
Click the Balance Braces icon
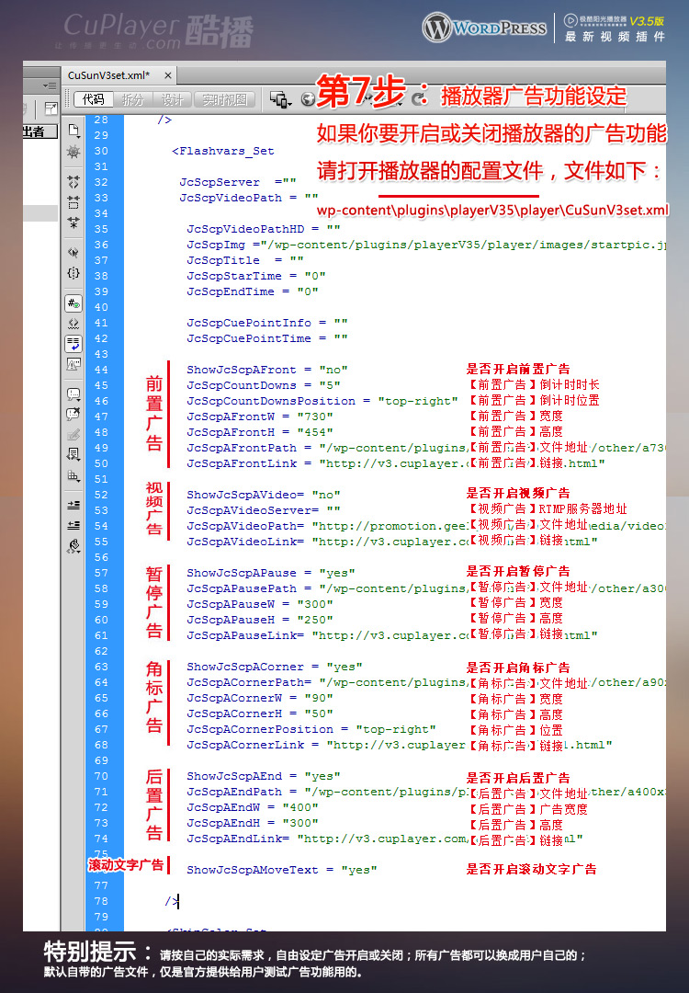tap(73, 273)
